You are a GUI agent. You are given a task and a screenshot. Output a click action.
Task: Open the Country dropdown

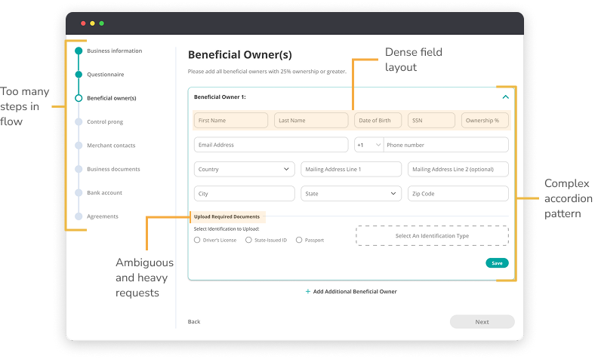coord(244,169)
